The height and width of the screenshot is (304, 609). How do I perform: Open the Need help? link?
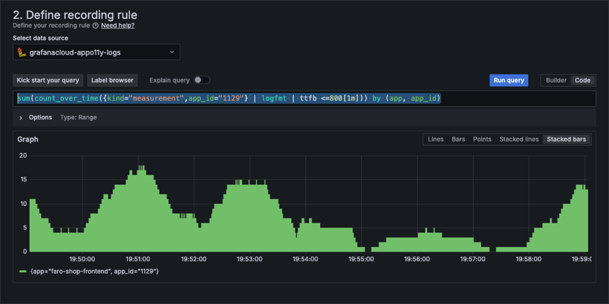(x=118, y=26)
